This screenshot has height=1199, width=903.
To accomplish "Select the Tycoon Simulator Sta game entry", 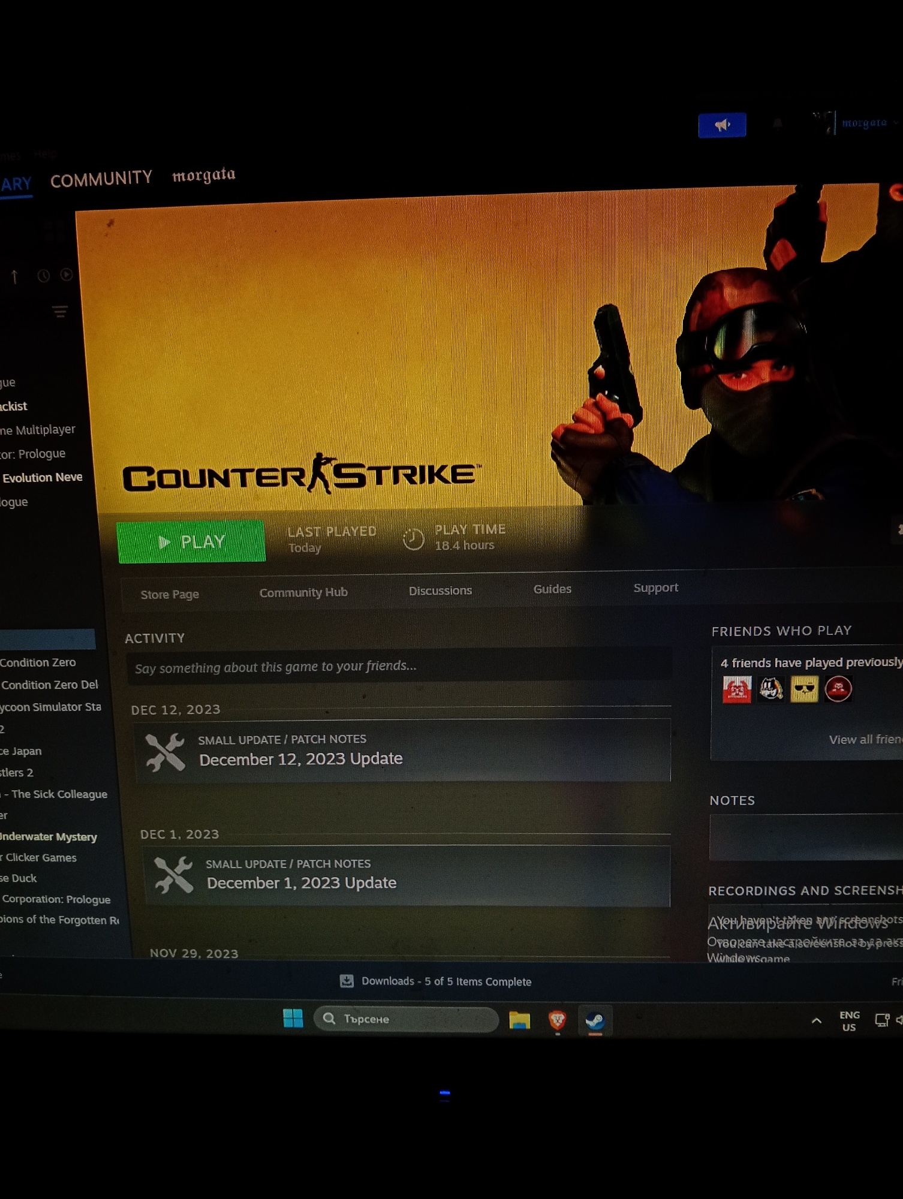I will coord(50,707).
